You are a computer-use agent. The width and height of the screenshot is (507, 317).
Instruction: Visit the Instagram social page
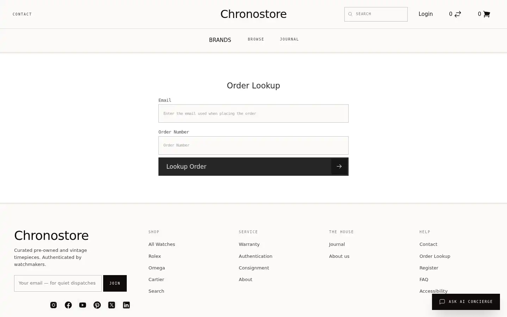pos(54,305)
